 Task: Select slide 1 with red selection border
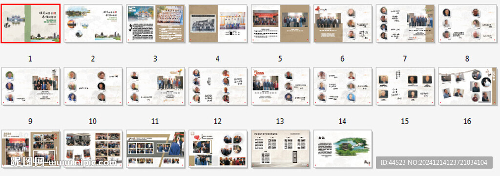point(30,23)
